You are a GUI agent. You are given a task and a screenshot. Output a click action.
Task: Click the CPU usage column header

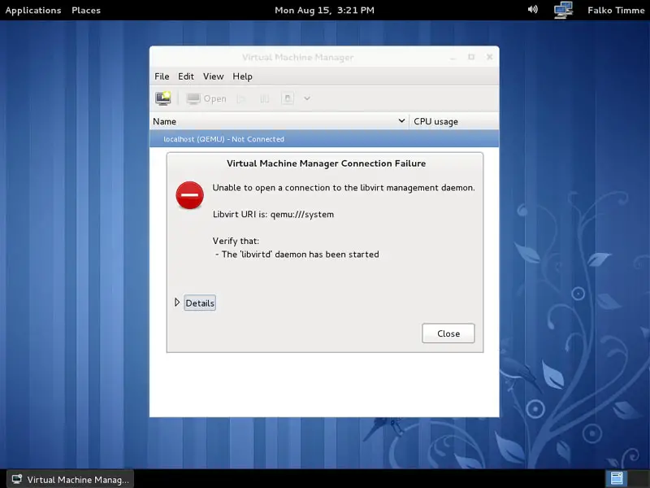[x=454, y=121]
